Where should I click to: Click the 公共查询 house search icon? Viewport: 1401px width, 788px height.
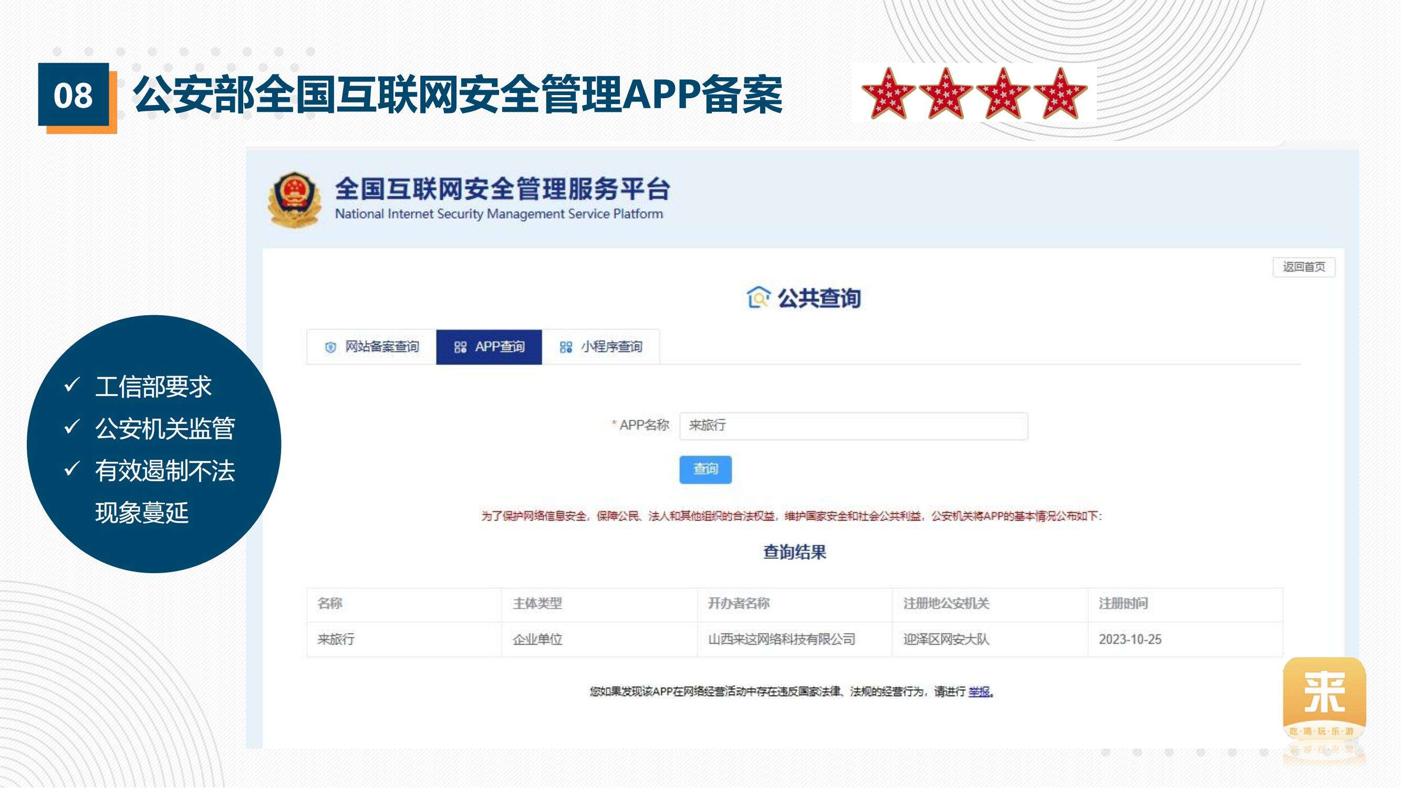pos(759,297)
